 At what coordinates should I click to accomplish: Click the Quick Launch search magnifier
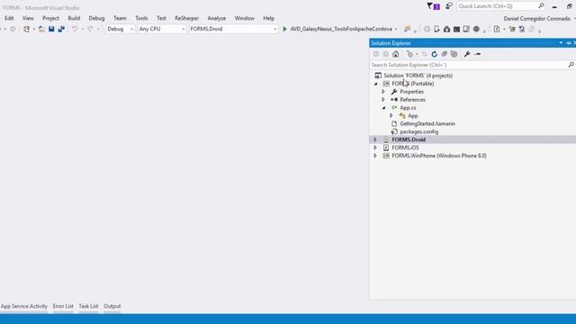[x=541, y=6]
